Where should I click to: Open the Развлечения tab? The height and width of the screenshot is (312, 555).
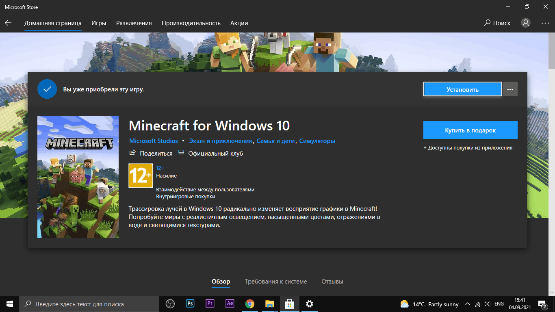click(134, 23)
